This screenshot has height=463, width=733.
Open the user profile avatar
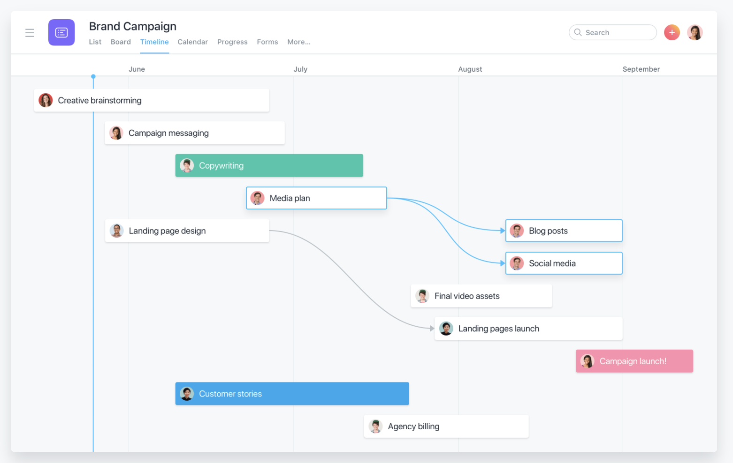click(x=695, y=32)
